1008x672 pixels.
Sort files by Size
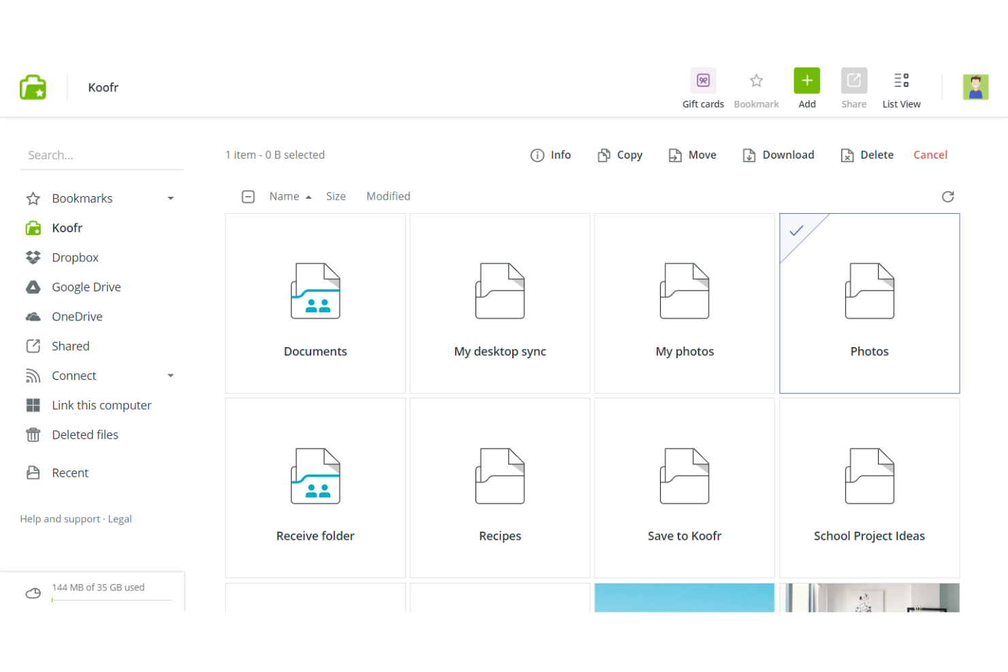pyautogui.click(x=336, y=196)
